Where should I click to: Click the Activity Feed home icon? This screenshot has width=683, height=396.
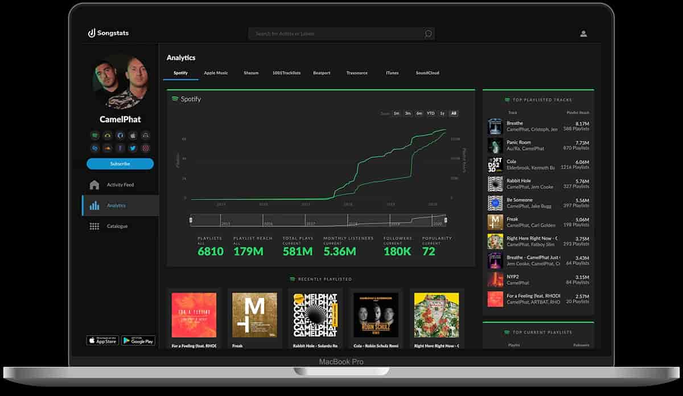point(94,185)
